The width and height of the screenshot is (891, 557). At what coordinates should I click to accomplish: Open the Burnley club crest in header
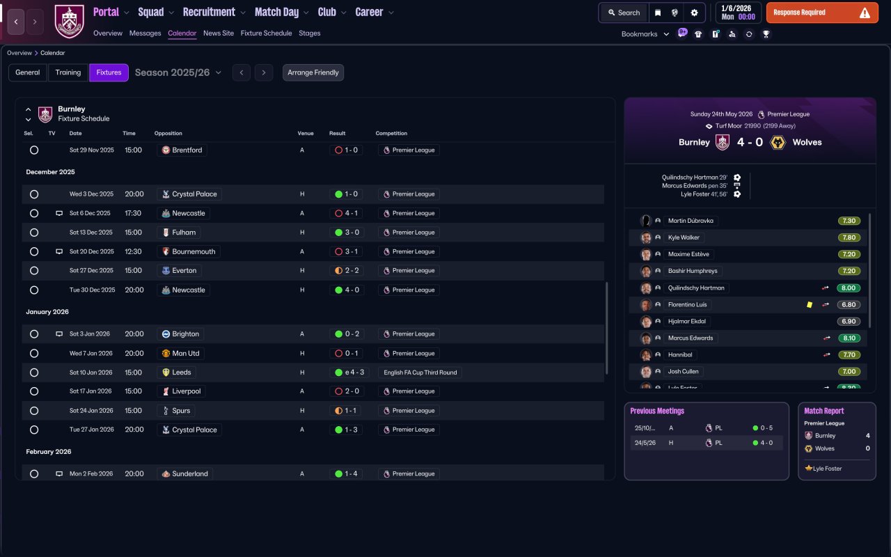click(69, 22)
